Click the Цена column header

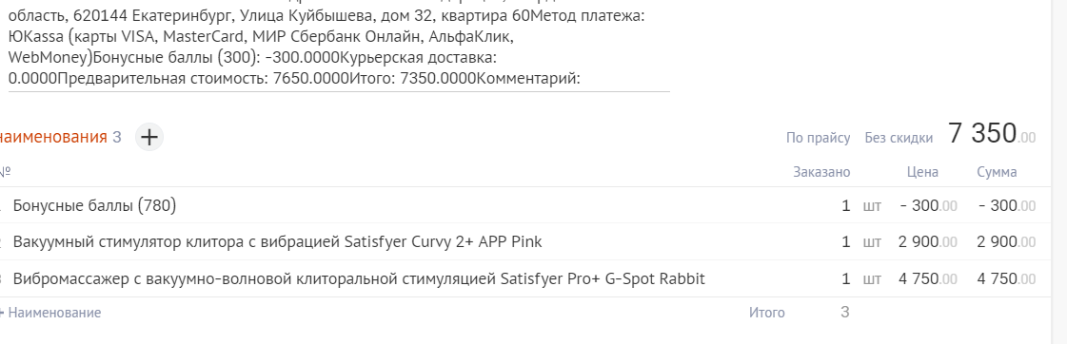point(922,172)
